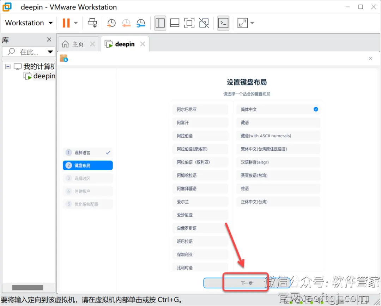Select 我的计算机 in the library tree

tap(34, 66)
